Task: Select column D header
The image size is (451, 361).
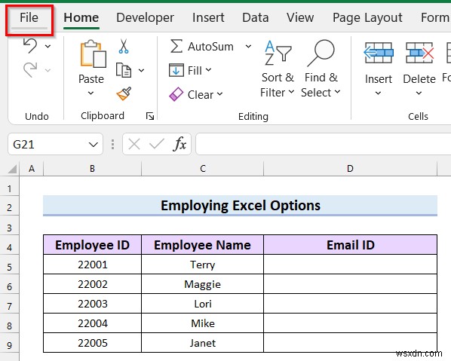Action: click(x=350, y=169)
